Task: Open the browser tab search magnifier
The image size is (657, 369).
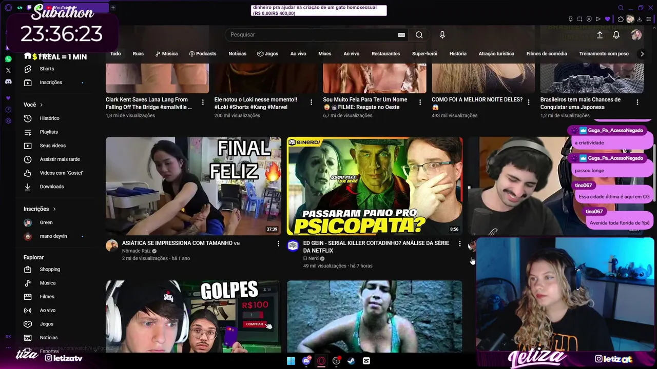Action: point(621,8)
